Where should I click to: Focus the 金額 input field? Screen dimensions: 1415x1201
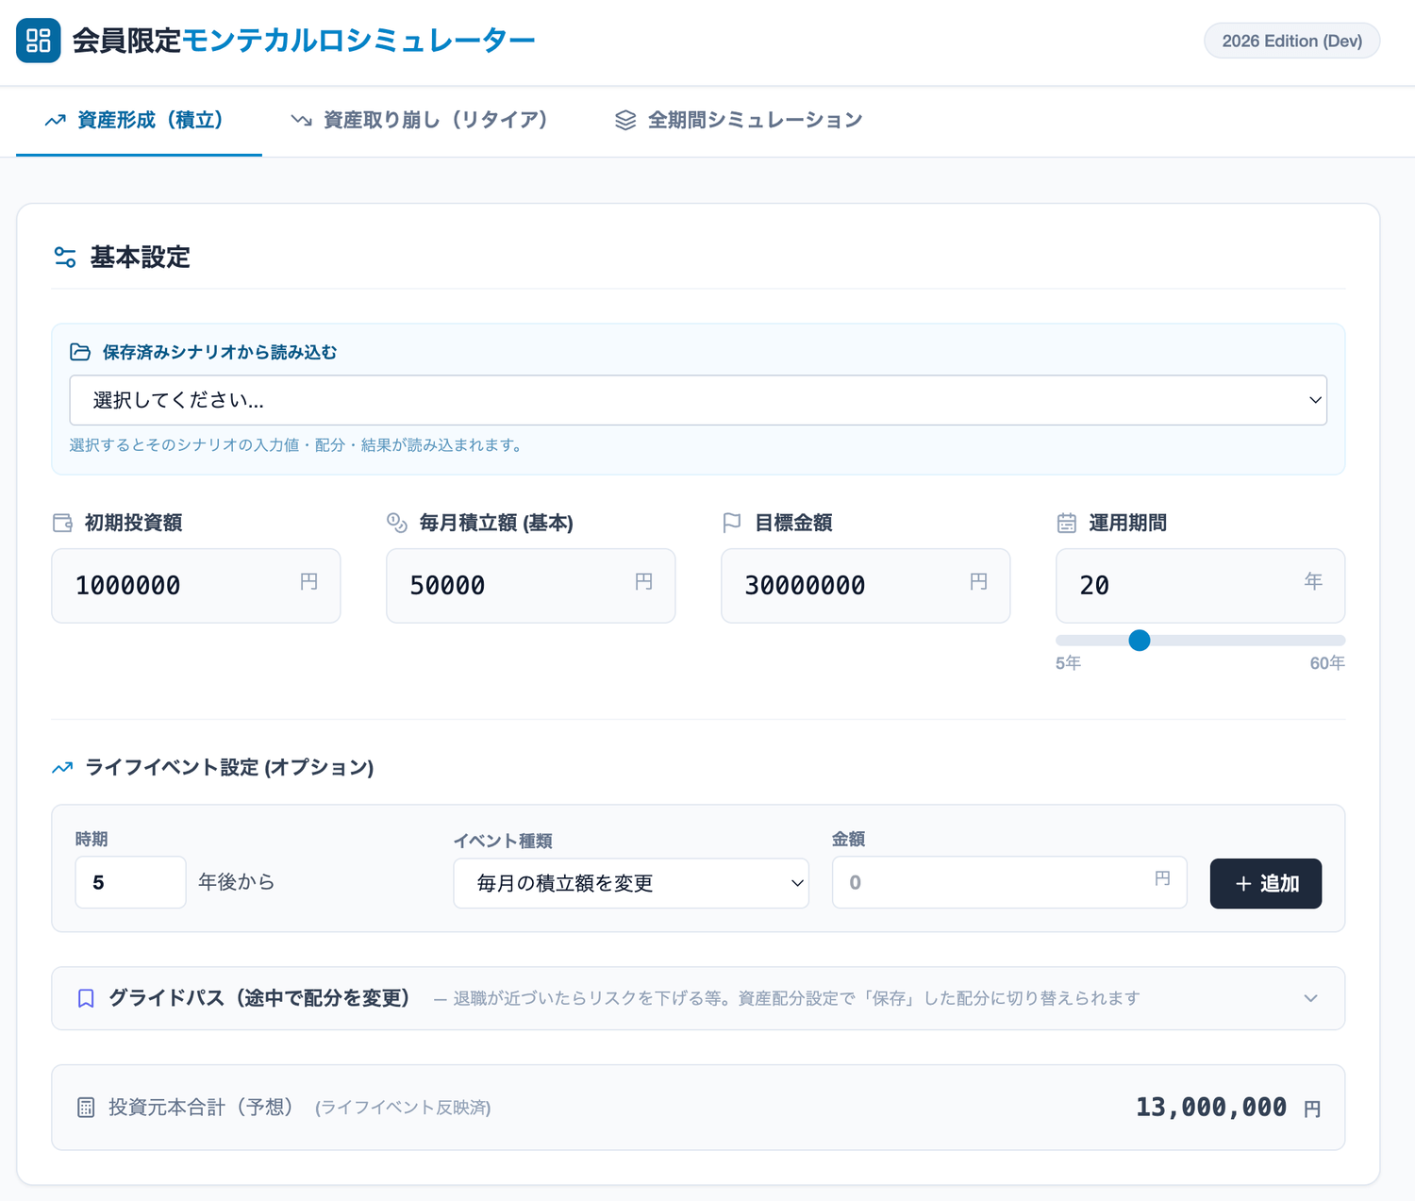[1009, 882]
